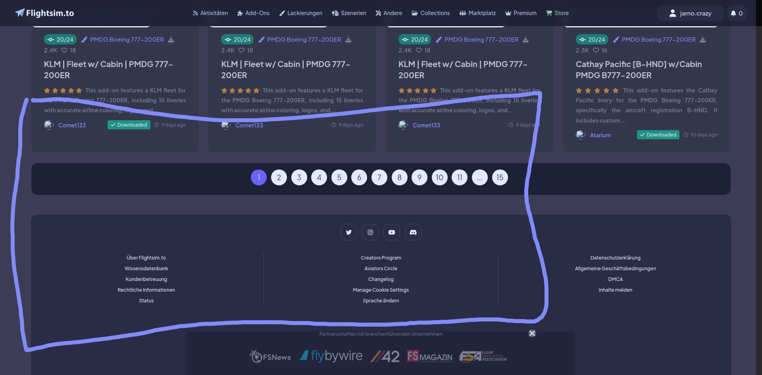Open the Instagram social link icon
The width and height of the screenshot is (762, 375).
coord(370,232)
